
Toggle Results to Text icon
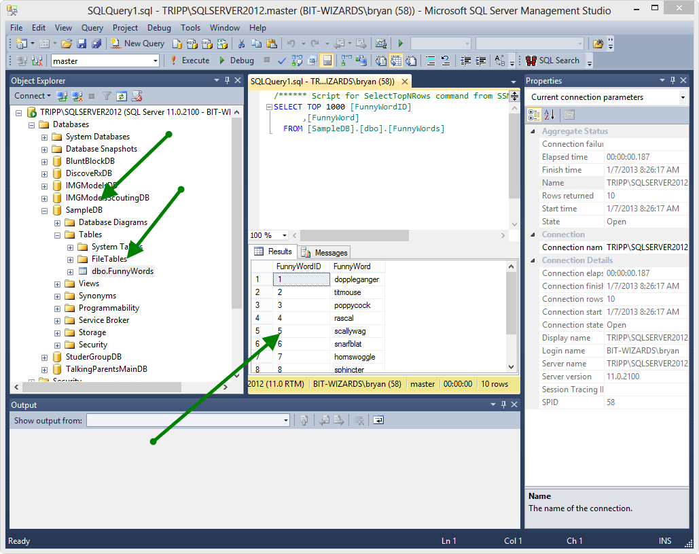(x=380, y=60)
